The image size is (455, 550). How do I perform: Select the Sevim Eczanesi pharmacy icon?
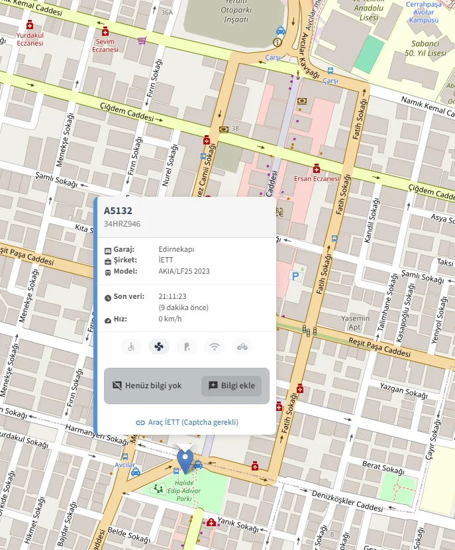[x=105, y=31]
